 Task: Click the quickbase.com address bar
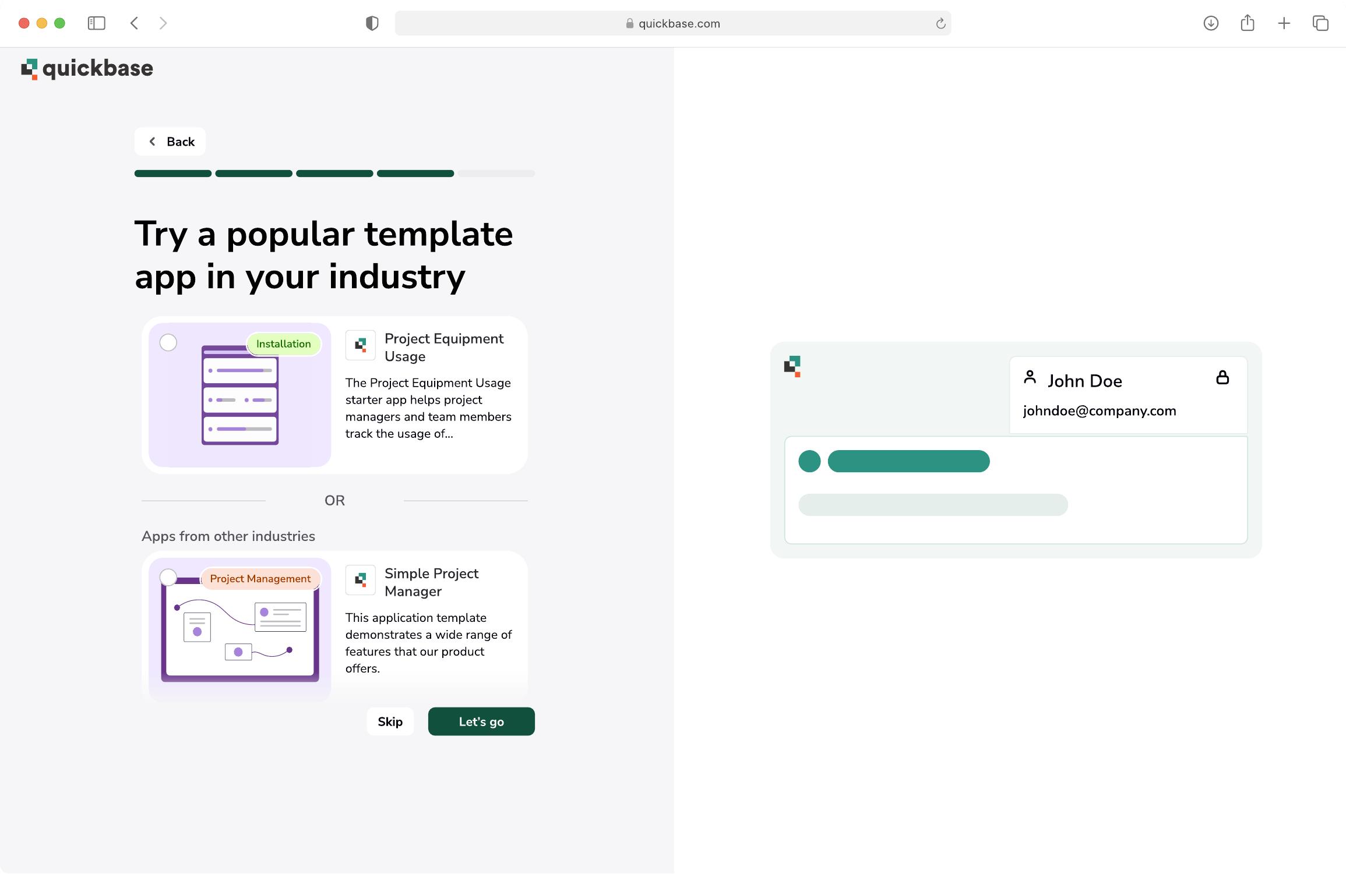coord(673,23)
